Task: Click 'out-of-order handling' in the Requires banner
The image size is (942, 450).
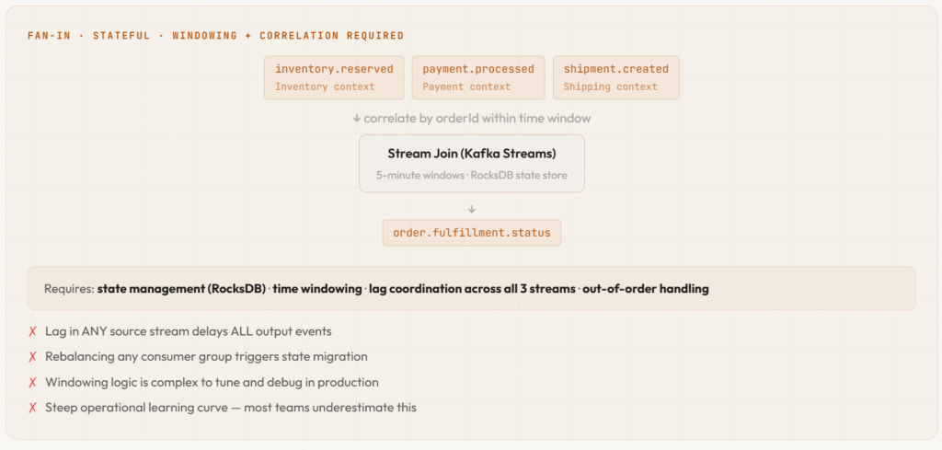Action: 646,289
